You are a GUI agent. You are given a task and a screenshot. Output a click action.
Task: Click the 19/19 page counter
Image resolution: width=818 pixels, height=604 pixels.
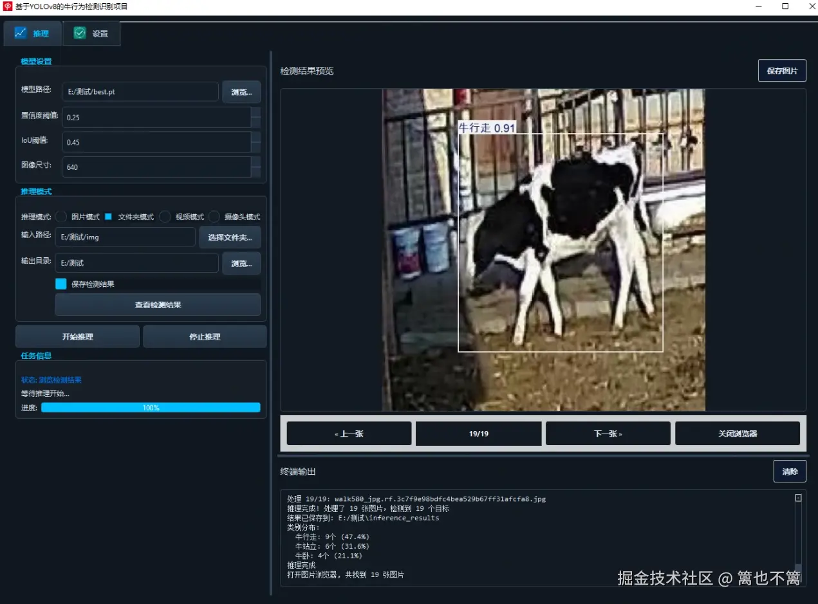pyautogui.click(x=478, y=434)
